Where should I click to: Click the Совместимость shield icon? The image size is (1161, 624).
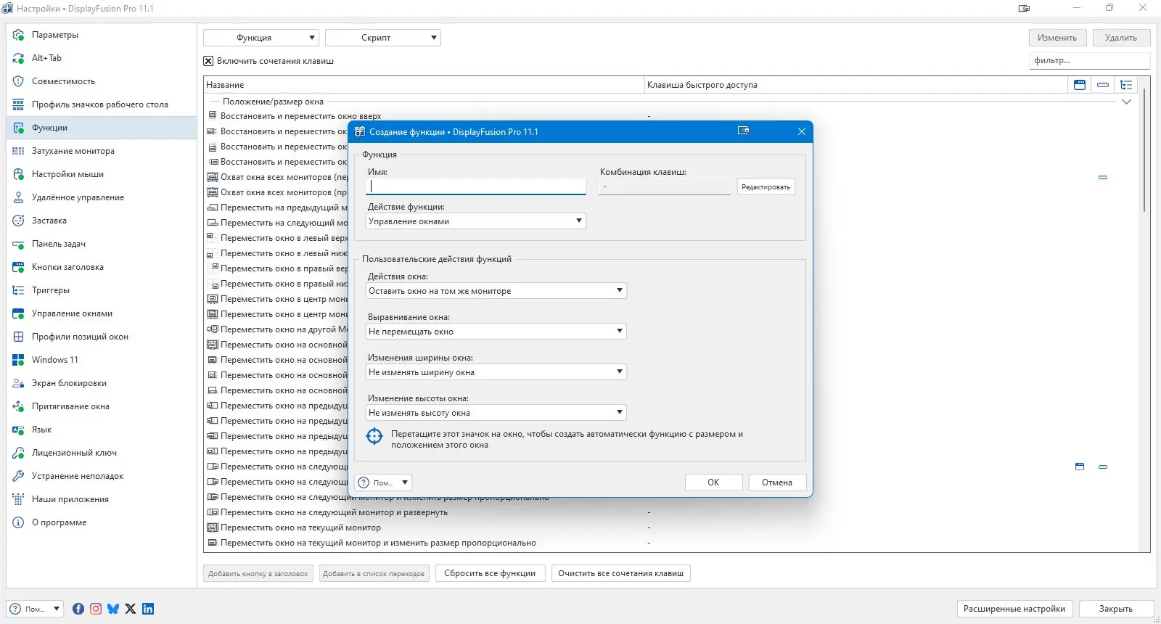(18, 81)
